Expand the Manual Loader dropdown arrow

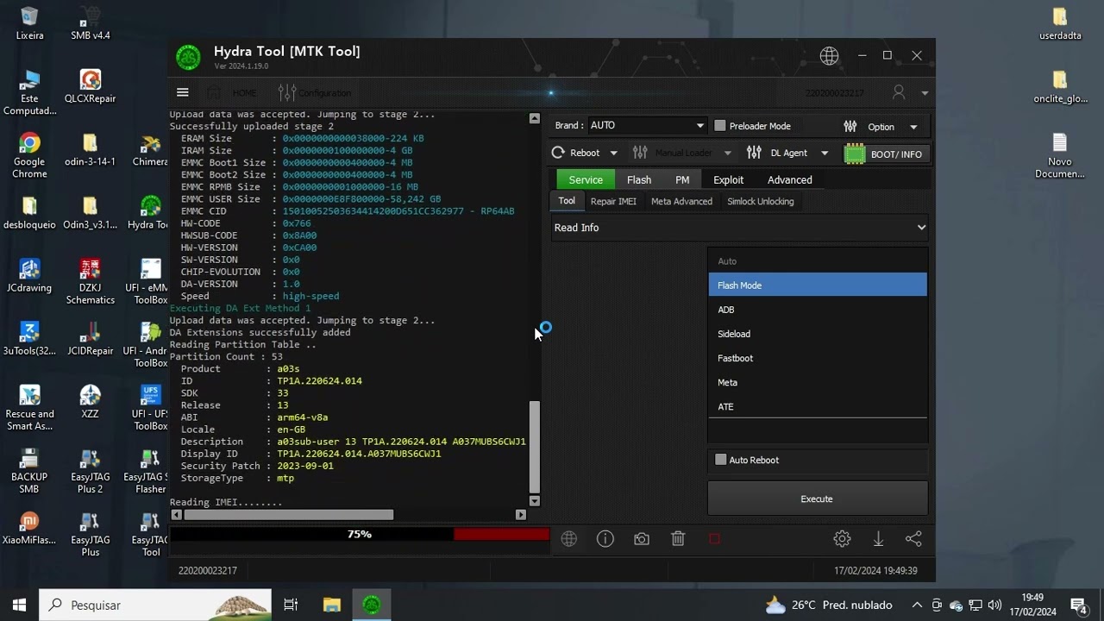point(727,154)
